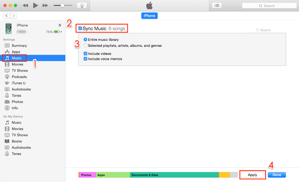Switch to the iPhone device tab
299x182 pixels.
[149, 15]
